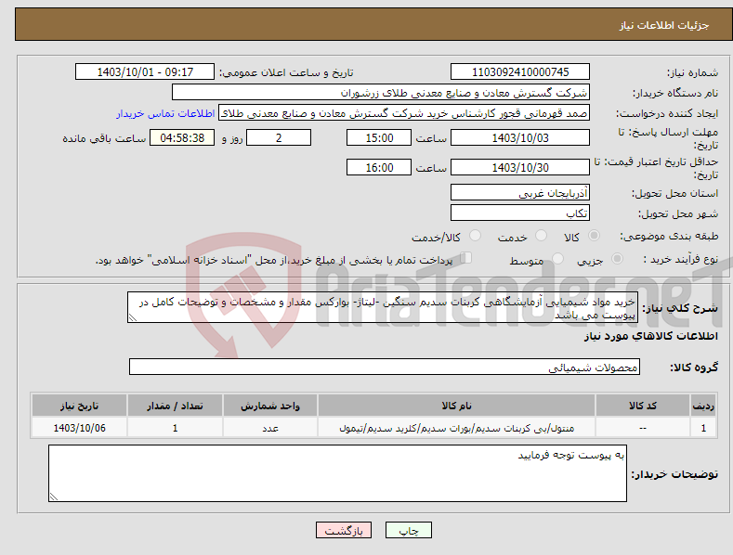
Task: Click the request creator name field
Action: pyautogui.click(x=404, y=113)
